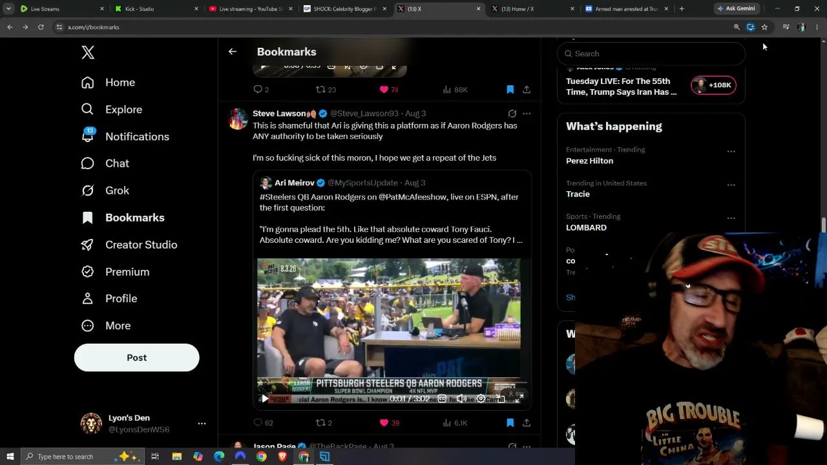
Task: Open more options on Steve Lawson's post
Action: click(x=527, y=114)
